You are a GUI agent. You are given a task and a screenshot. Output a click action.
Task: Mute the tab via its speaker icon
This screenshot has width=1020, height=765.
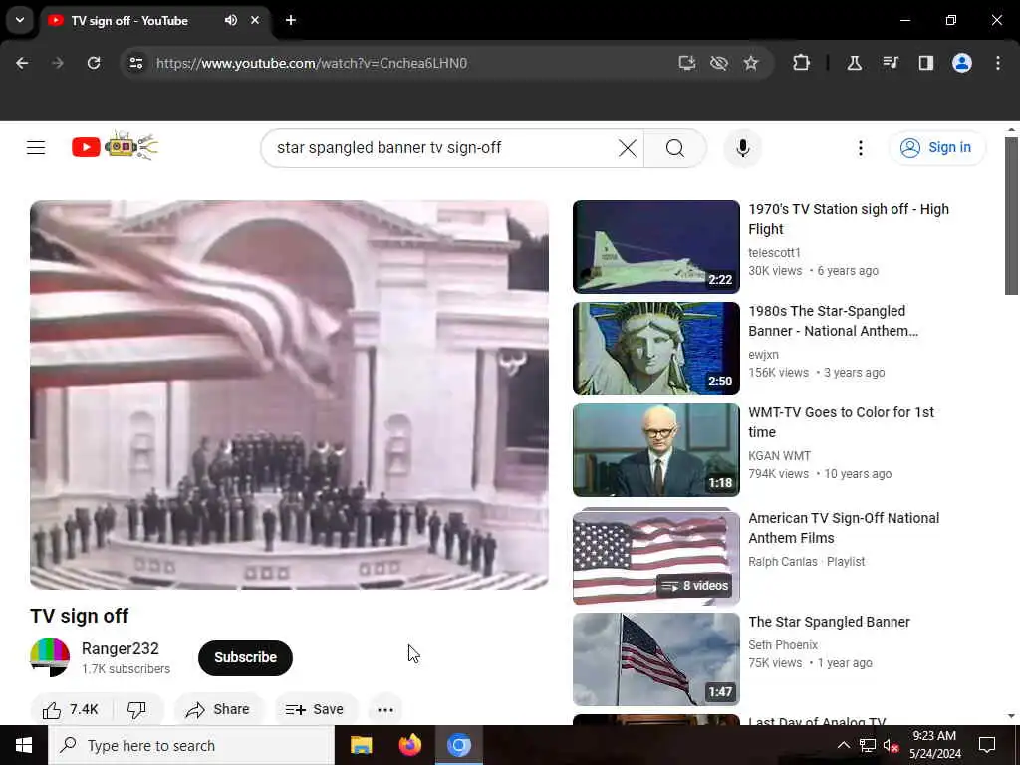(231, 20)
